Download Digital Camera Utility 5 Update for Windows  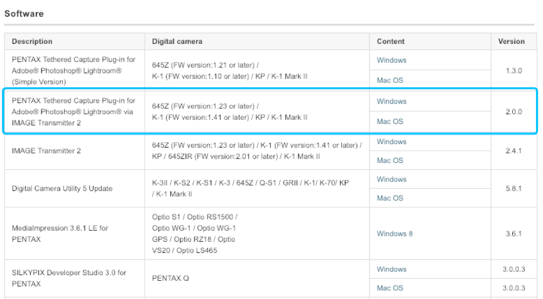(392, 179)
